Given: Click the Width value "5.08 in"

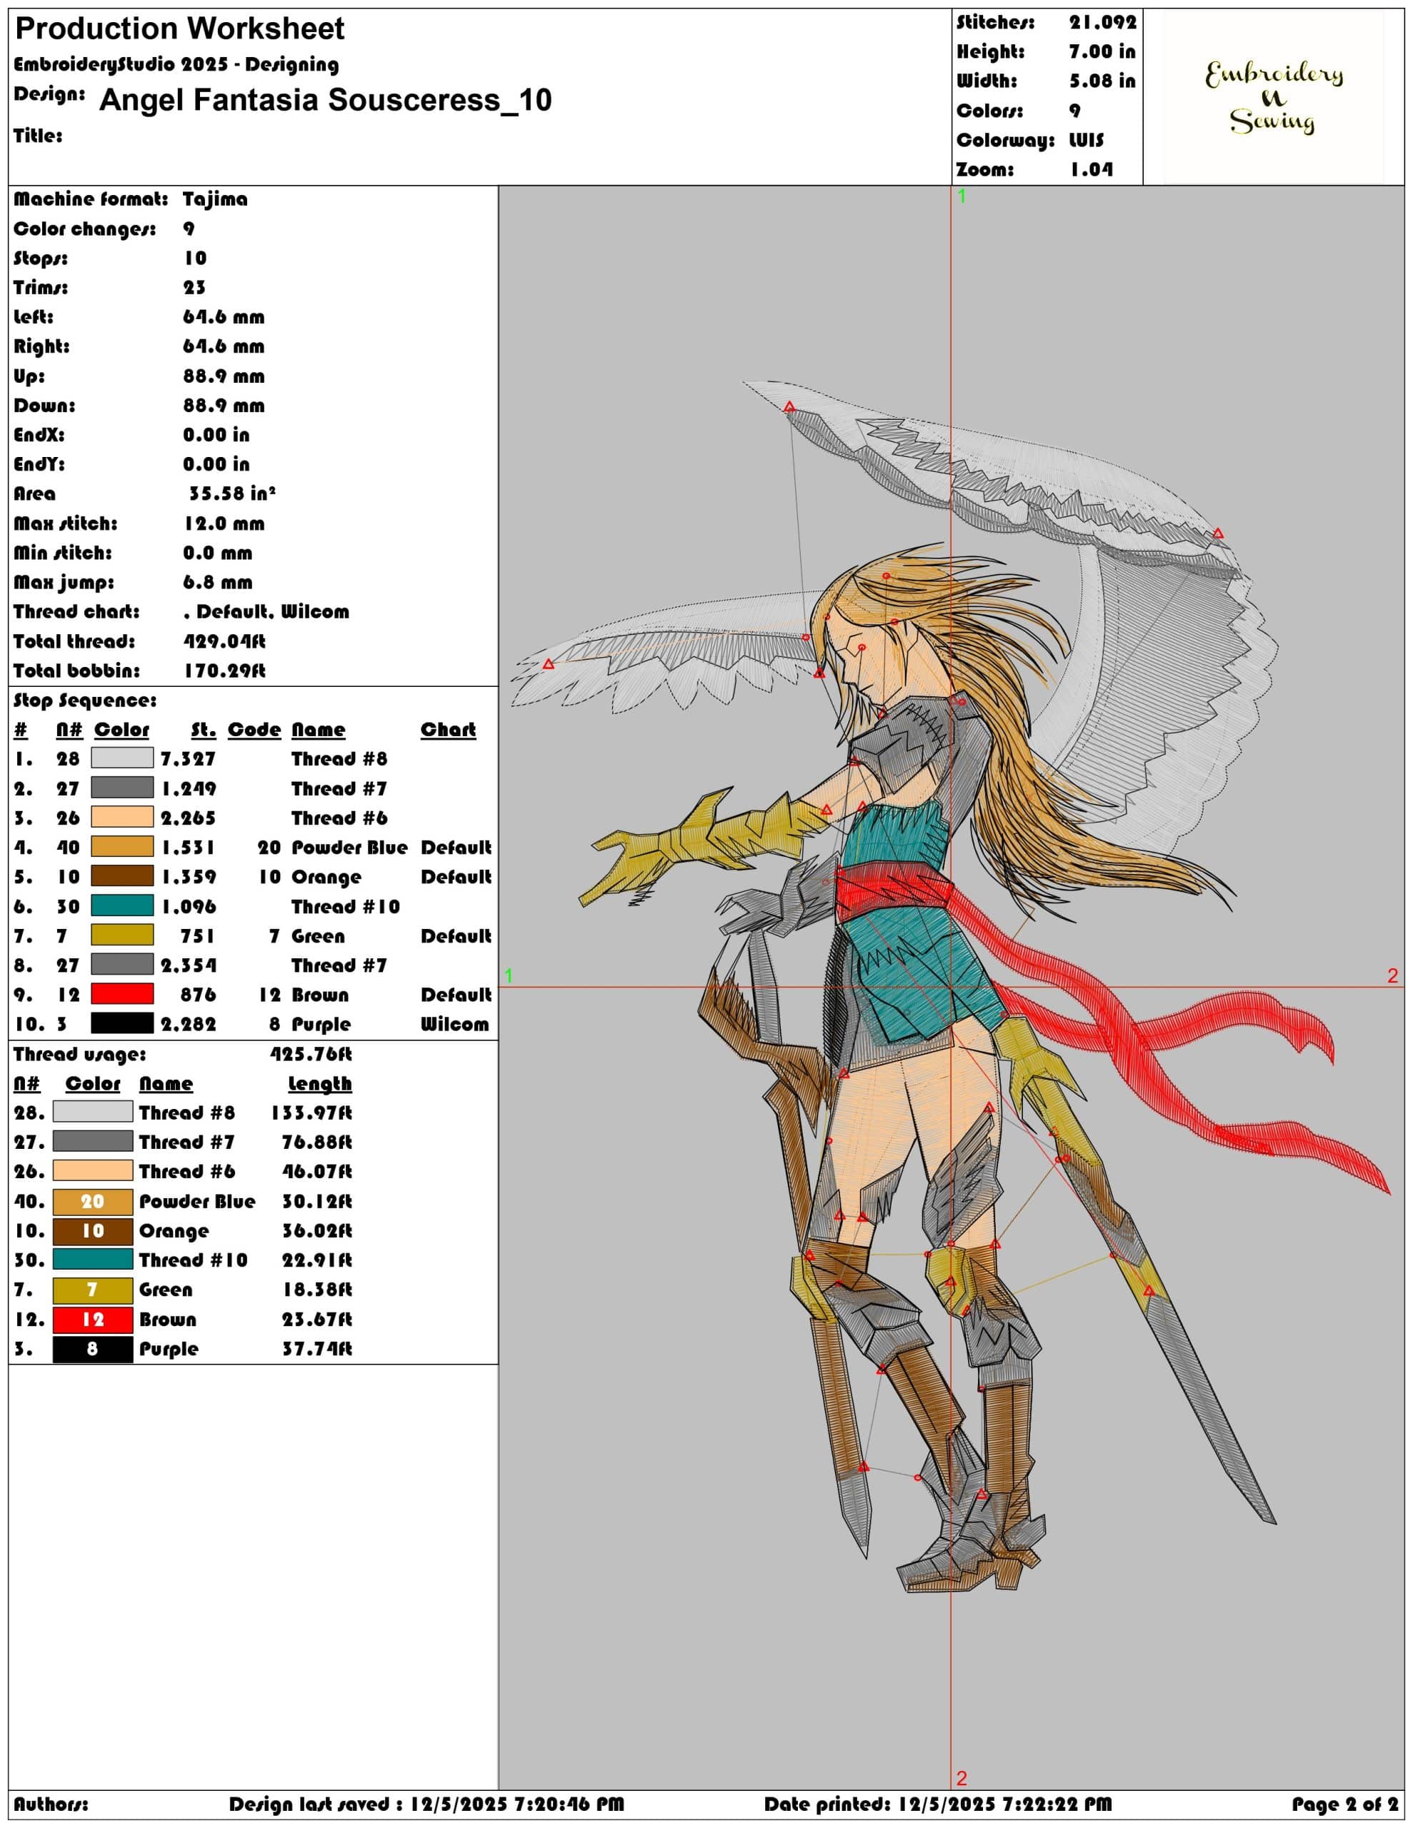Looking at the screenshot, I should click(1102, 81).
